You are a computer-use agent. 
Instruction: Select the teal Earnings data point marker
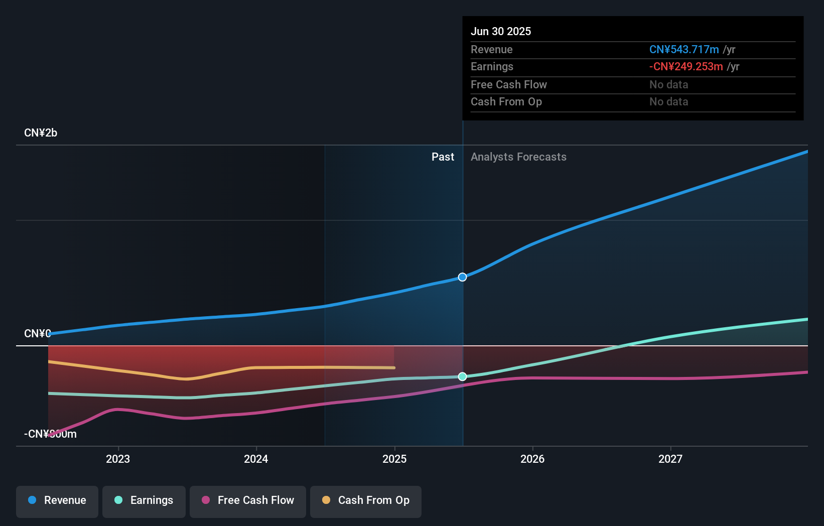[462, 376]
